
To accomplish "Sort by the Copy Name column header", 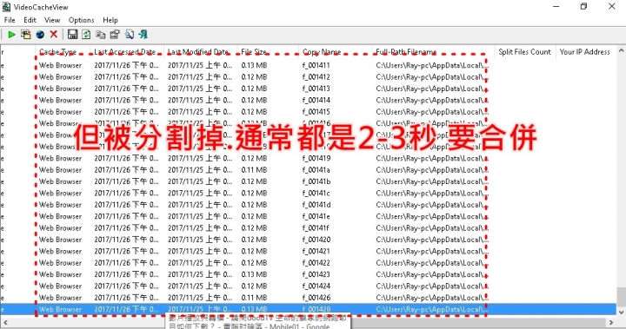I will tap(336, 52).
